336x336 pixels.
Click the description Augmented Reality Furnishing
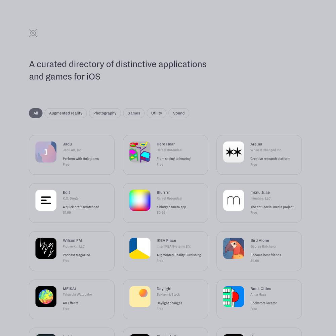pos(179,255)
